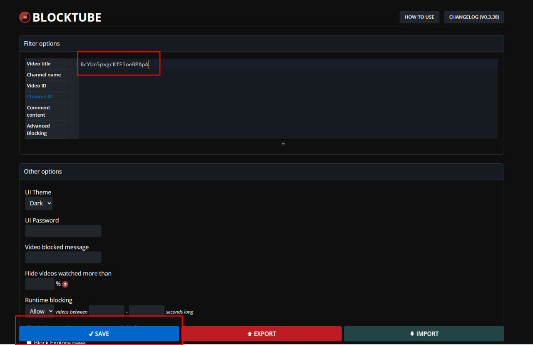This screenshot has height=345, width=533.
Task: Click the channel ID text BcYUn5pxgcKfFioeBPApA
Action: (x=115, y=64)
